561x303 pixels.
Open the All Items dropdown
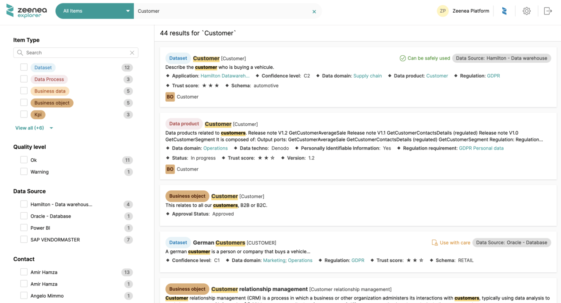pos(94,11)
